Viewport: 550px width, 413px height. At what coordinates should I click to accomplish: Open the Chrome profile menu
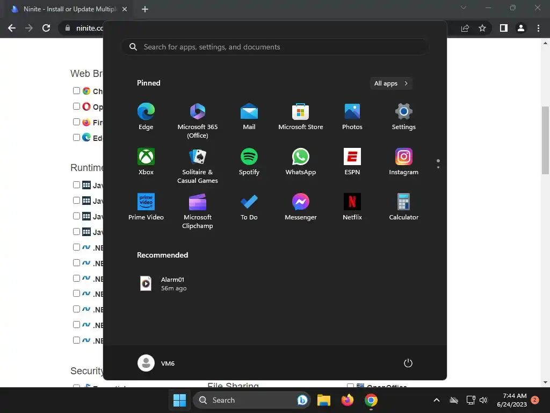(521, 28)
